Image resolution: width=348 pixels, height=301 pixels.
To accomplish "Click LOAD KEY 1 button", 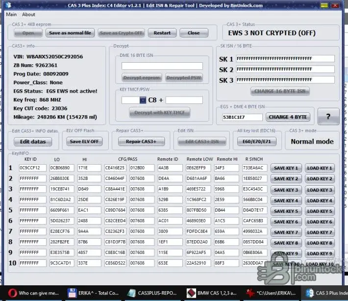I will click(x=320, y=168).
